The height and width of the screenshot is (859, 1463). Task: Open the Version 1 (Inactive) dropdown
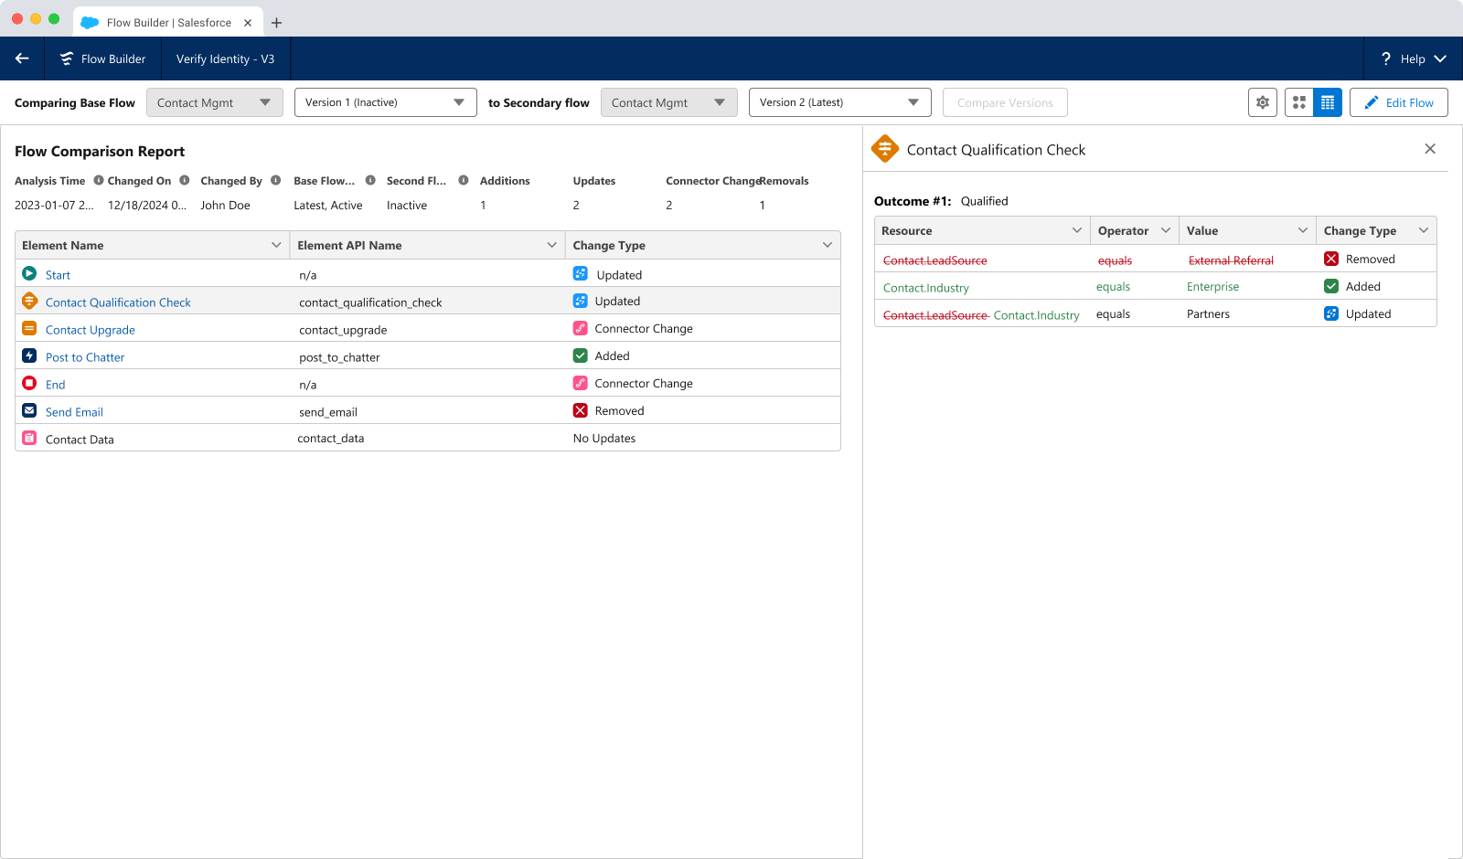tap(386, 102)
